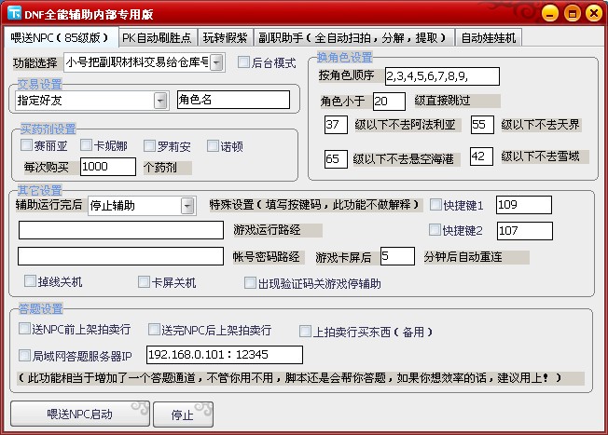
Task: Minimize the DNF assistant window
Action: (552, 13)
